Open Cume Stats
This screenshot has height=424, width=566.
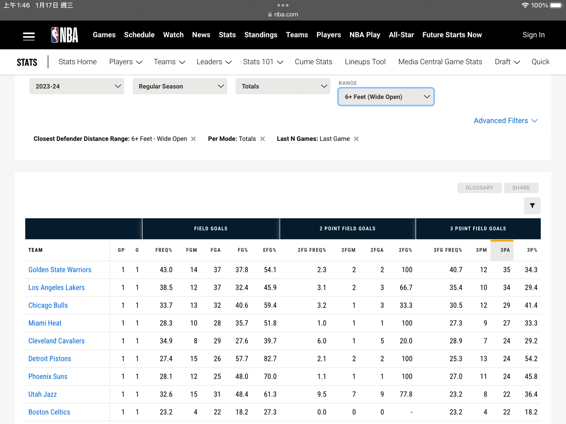[x=314, y=62]
